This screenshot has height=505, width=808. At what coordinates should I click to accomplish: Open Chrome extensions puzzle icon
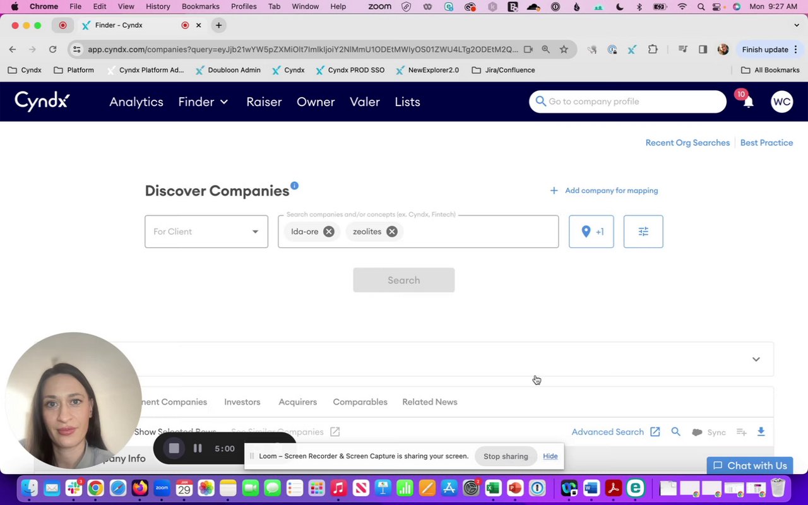tap(653, 49)
